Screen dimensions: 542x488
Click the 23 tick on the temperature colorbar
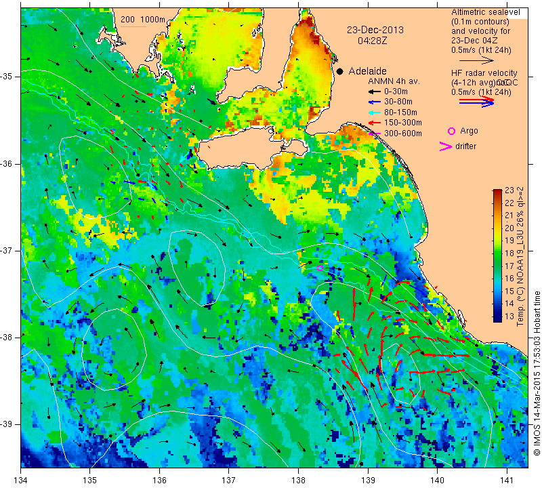pyautogui.click(x=509, y=190)
